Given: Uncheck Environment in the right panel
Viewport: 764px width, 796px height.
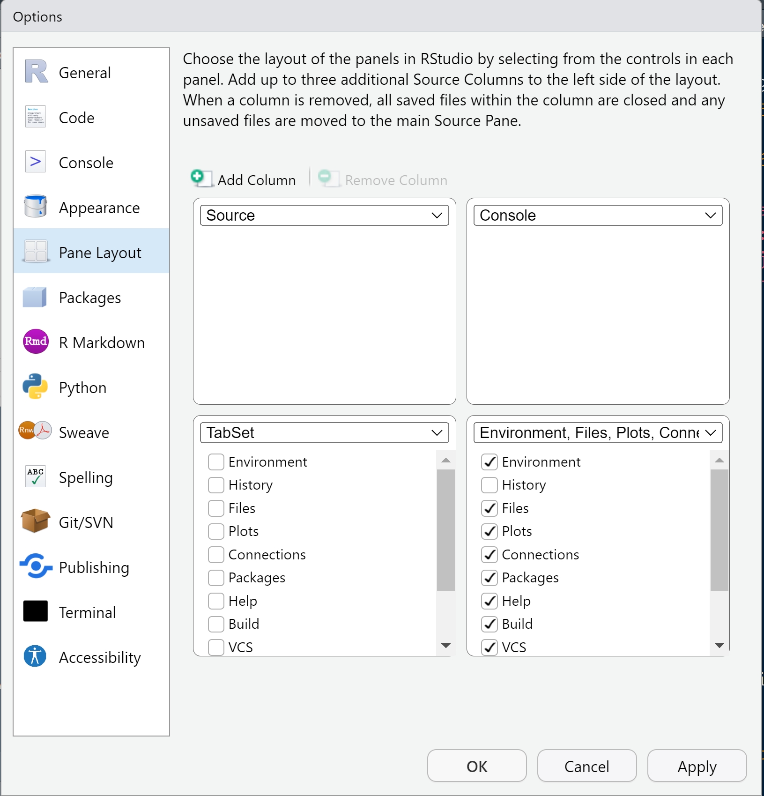Looking at the screenshot, I should (490, 462).
